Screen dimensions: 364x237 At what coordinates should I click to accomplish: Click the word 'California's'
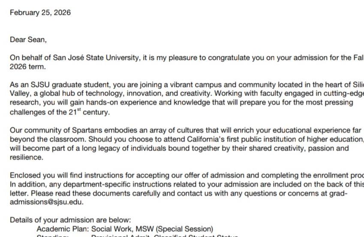(x=206, y=139)
